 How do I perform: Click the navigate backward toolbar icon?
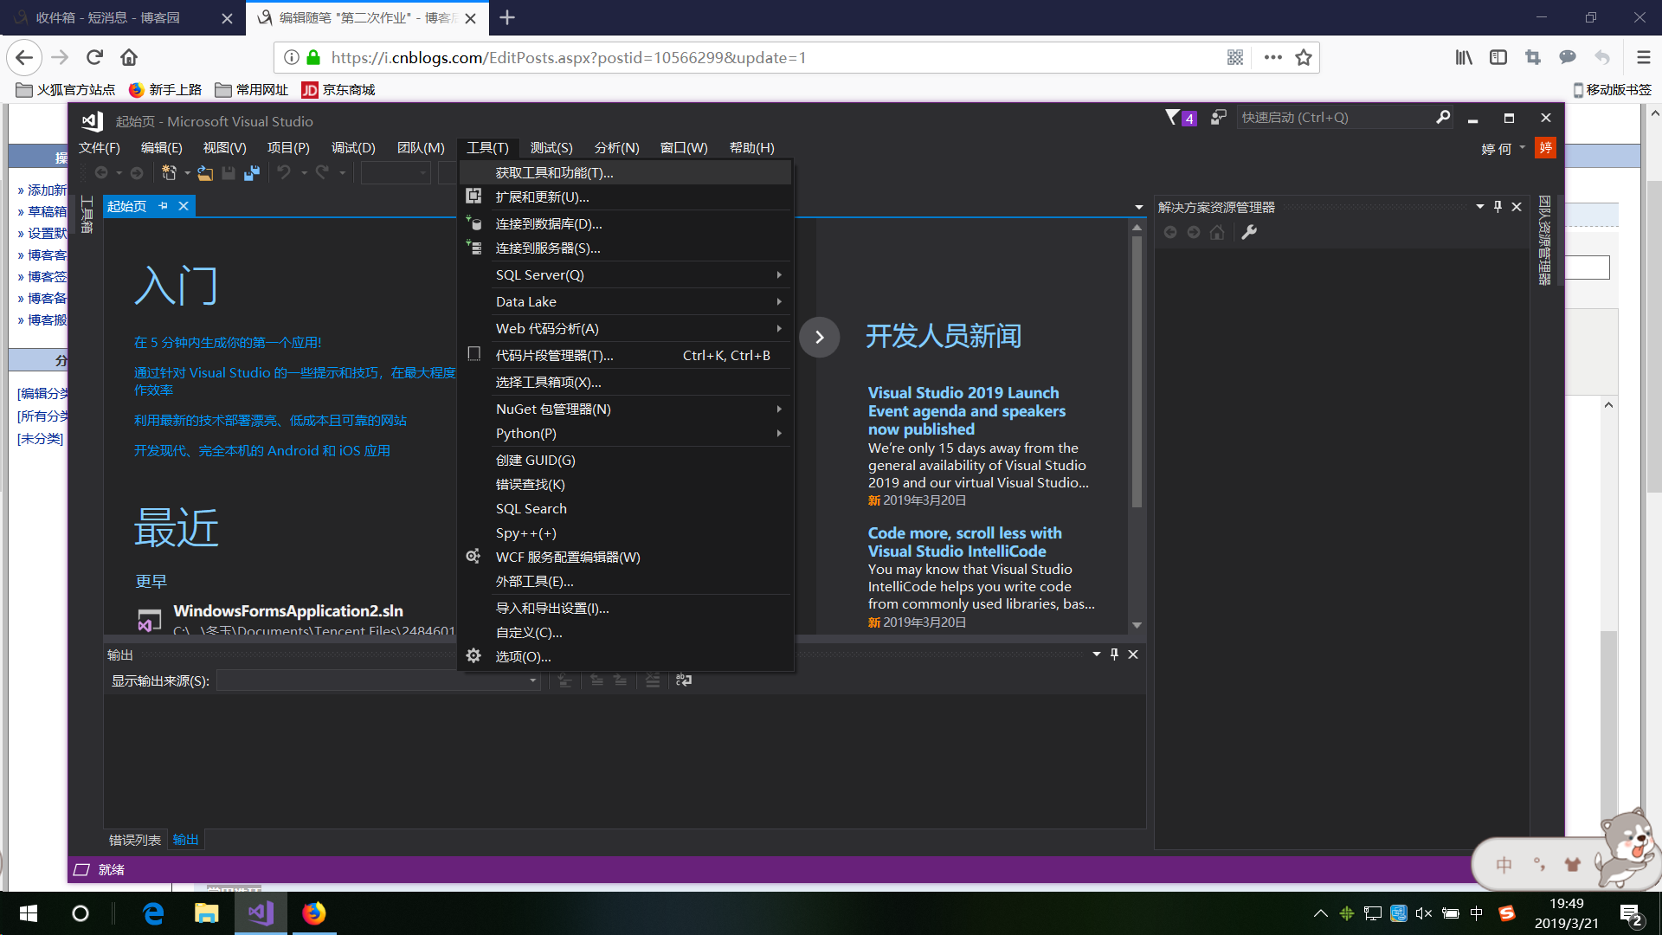point(101,173)
